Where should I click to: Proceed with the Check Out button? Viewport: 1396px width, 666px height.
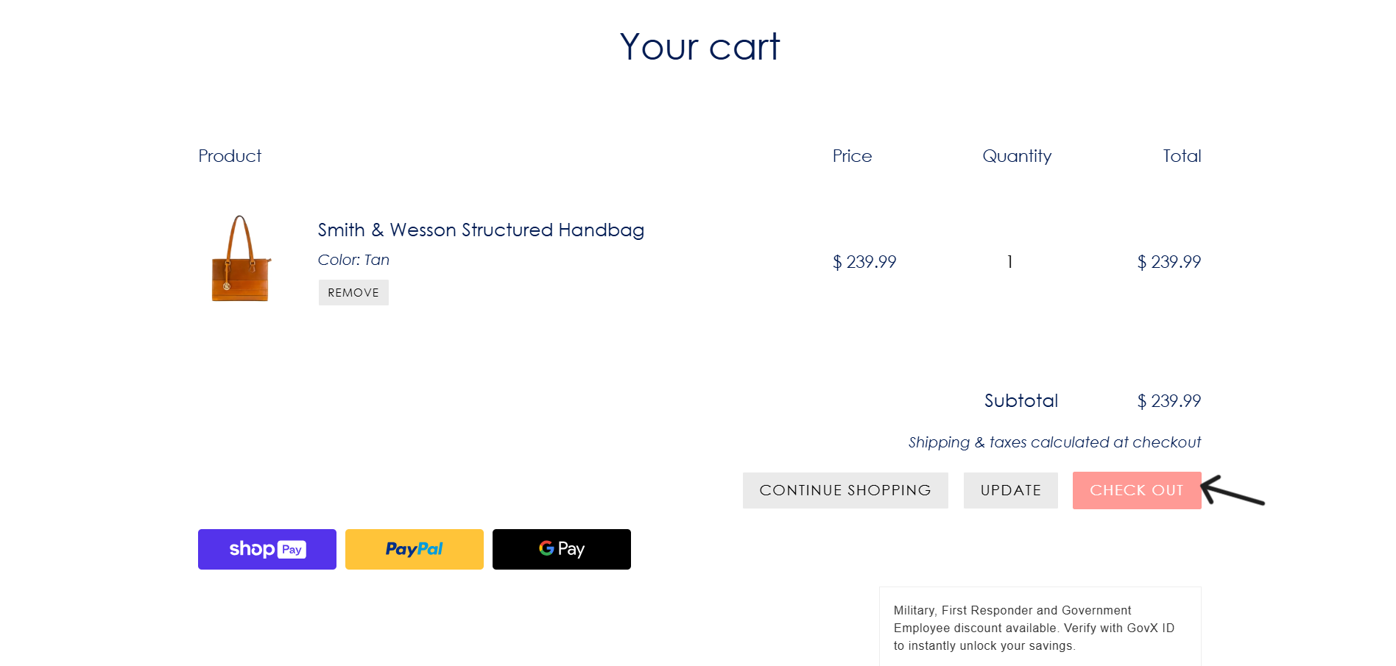tap(1136, 490)
